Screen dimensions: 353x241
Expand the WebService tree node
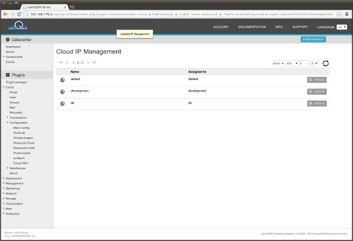[8, 168]
